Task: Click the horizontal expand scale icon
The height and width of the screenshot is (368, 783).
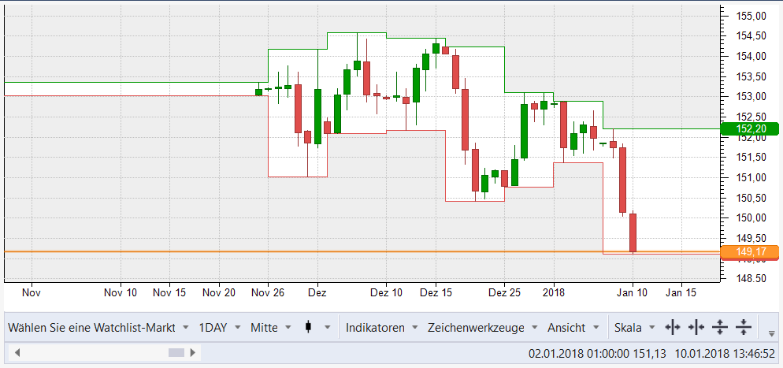Action: [672, 327]
